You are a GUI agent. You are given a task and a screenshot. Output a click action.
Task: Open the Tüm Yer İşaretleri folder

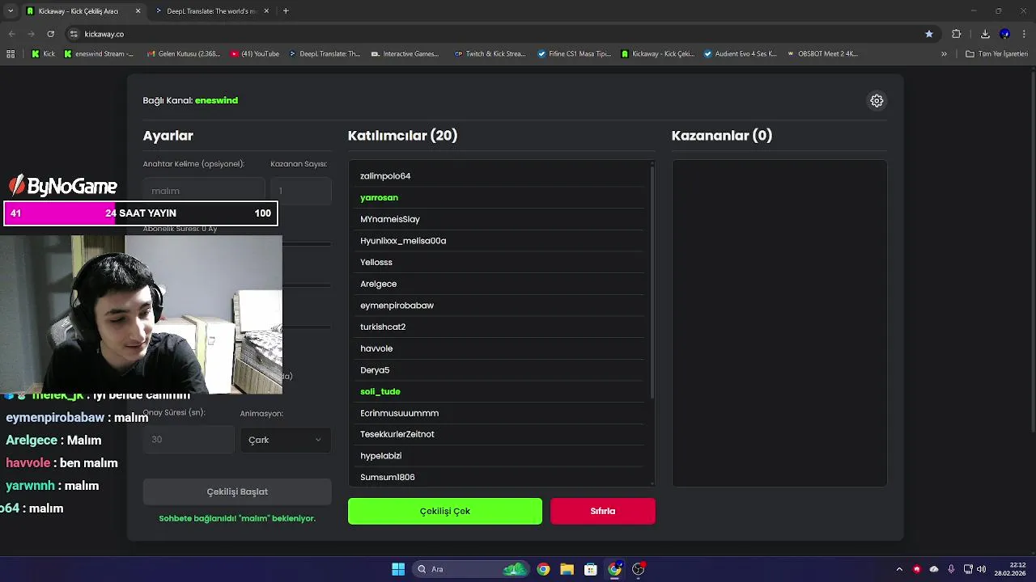click(996, 54)
